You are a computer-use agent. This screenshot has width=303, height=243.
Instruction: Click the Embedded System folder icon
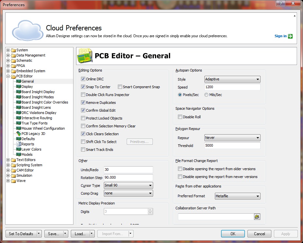[x=13, y=71]
